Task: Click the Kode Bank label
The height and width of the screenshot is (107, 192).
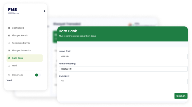Action: (64, 76)
